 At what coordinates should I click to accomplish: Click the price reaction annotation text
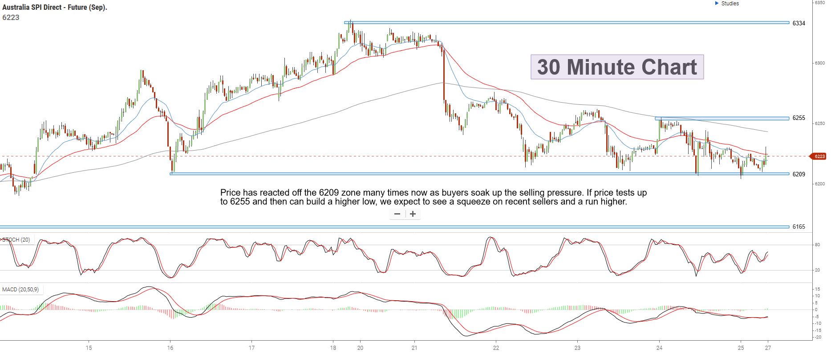click(434, 197)
